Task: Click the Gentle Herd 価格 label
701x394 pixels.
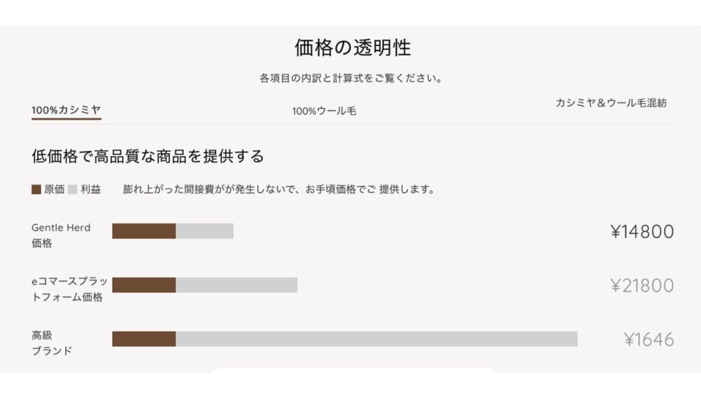Action: click(61, 235)
